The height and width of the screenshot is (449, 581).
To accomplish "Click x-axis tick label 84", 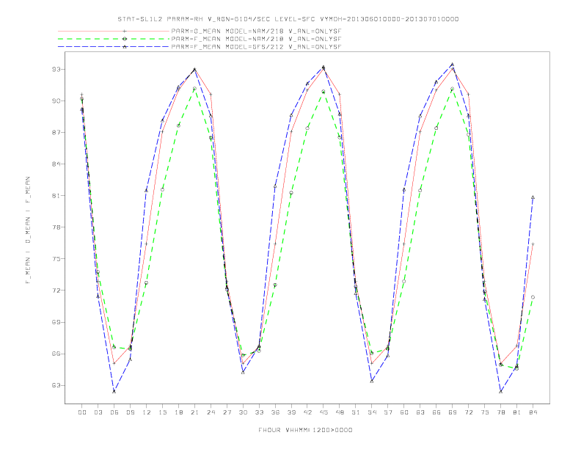I will [533, 412].
